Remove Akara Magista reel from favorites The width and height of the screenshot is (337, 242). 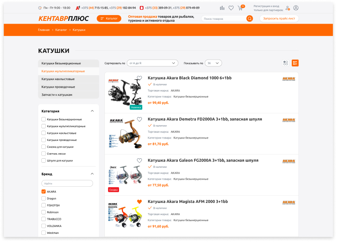[140, 202]
